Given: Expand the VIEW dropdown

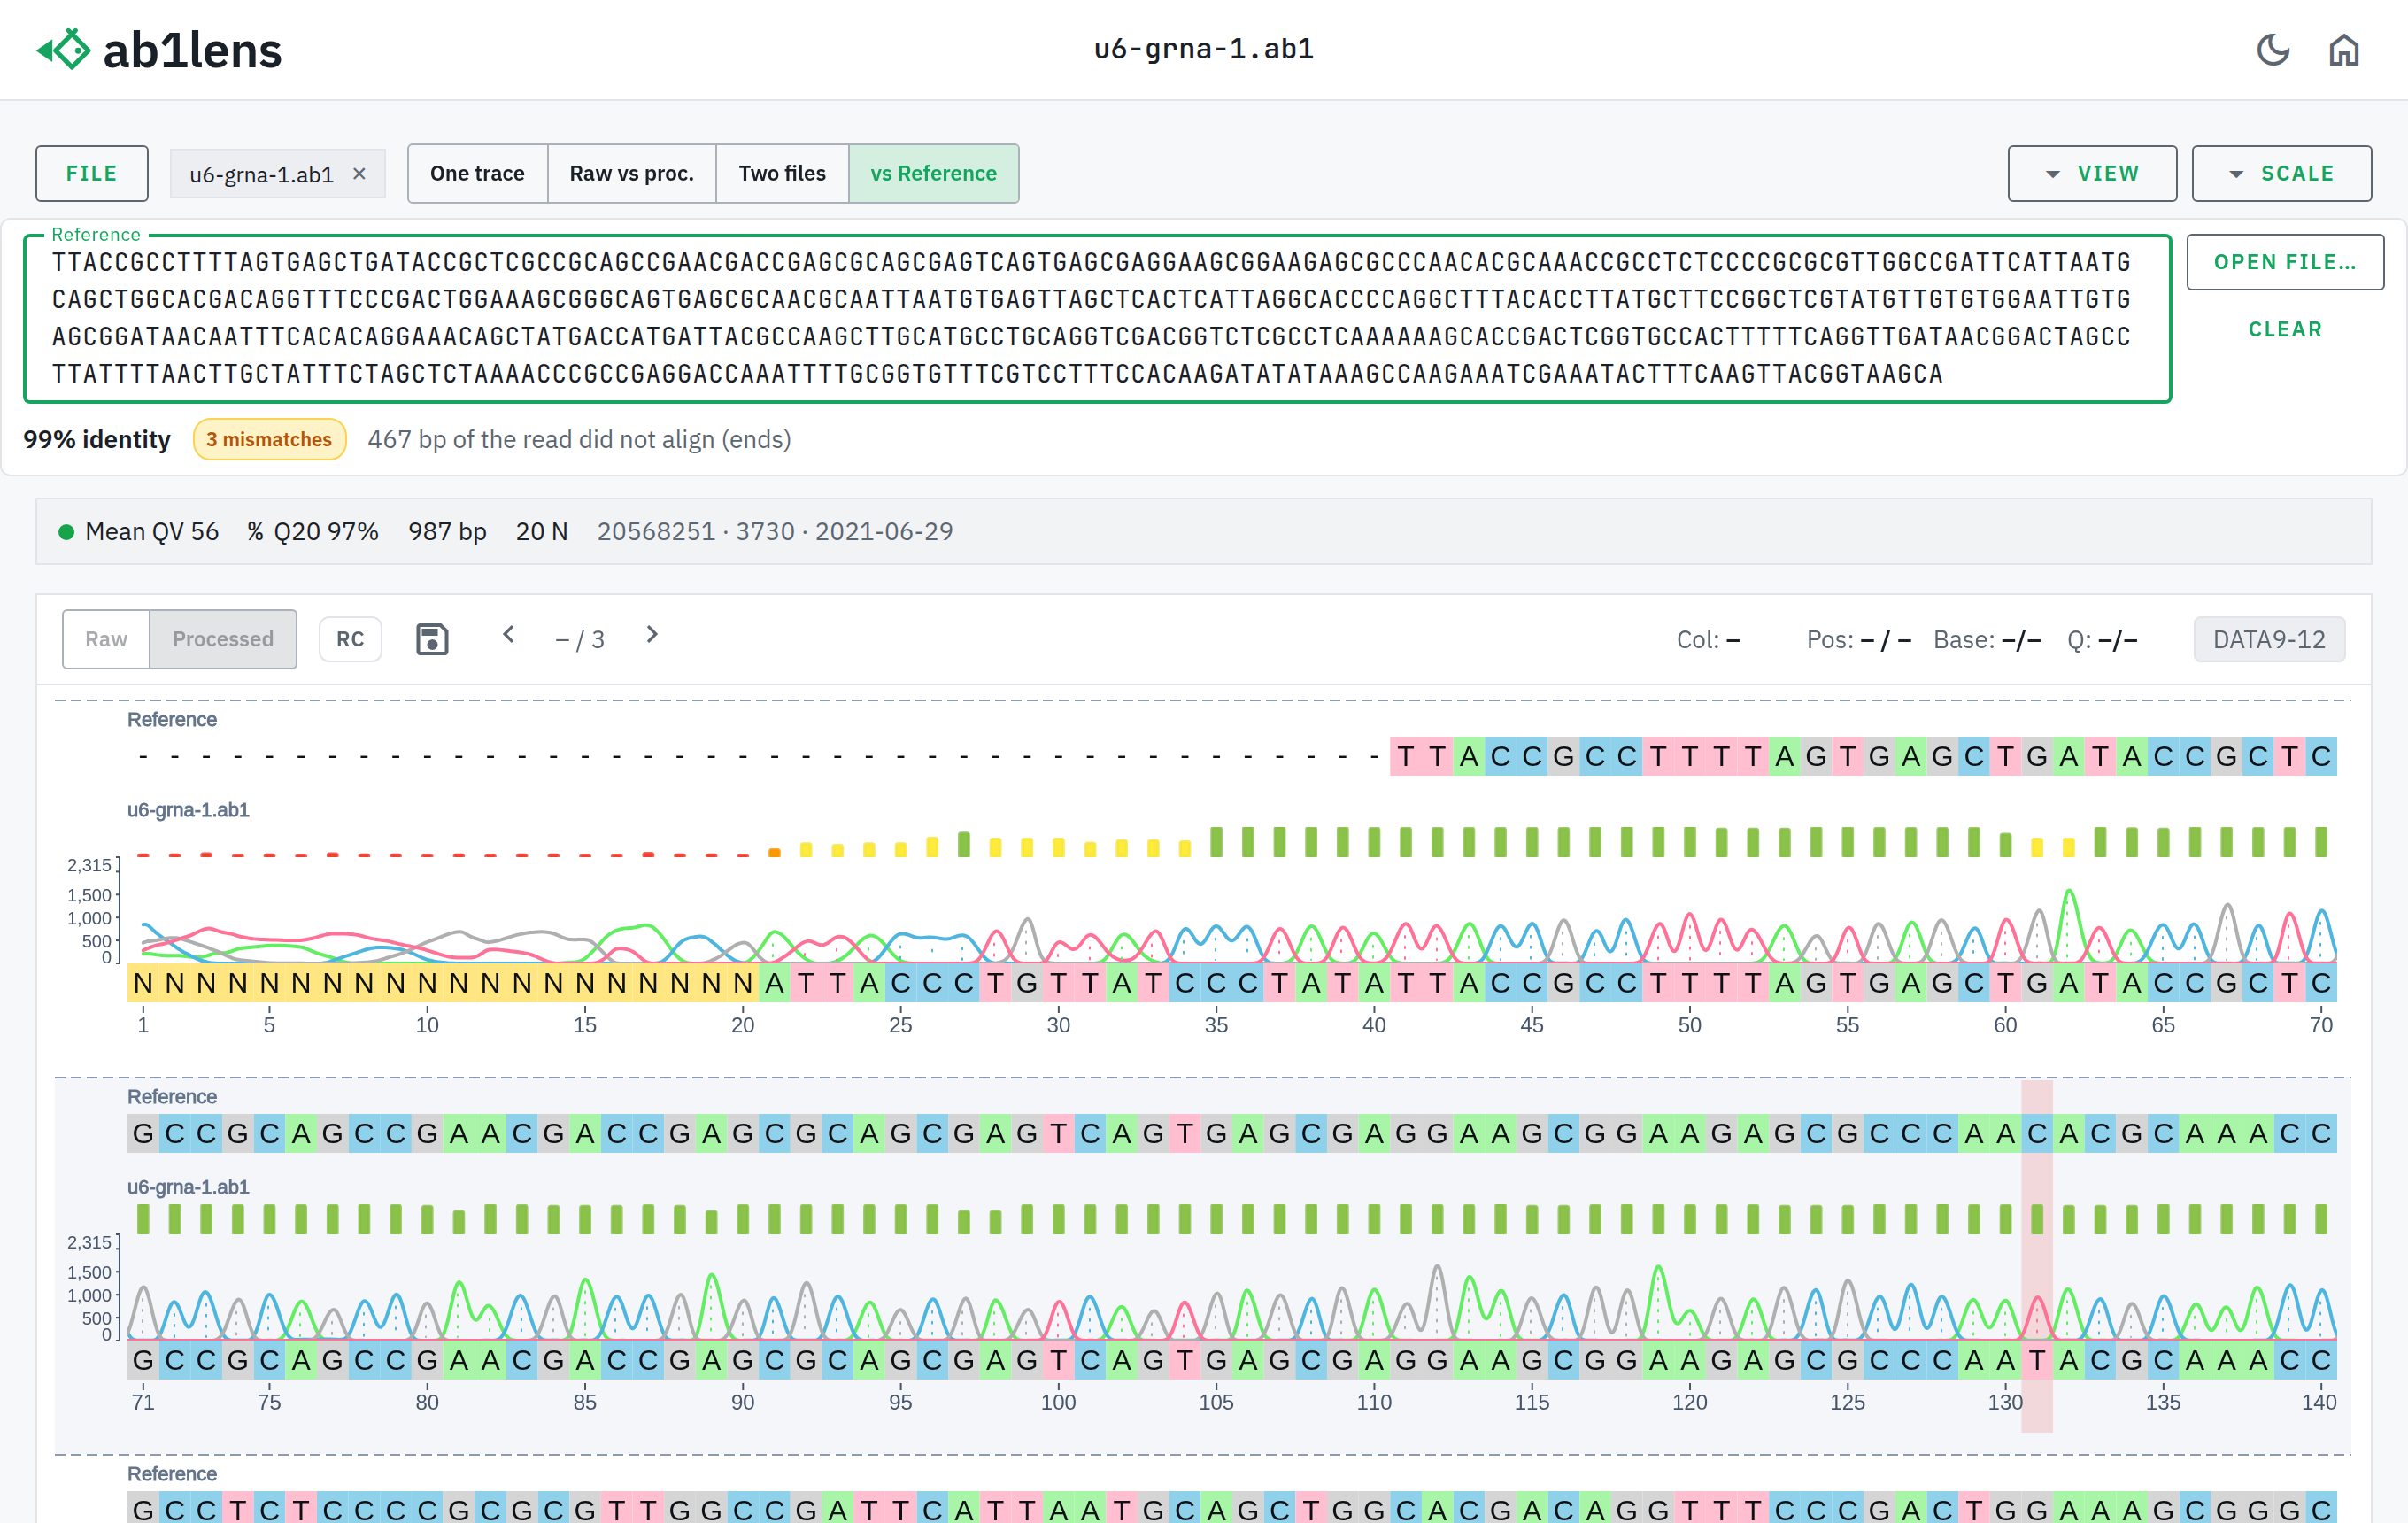Looking at the screenshot, I should [2092, 173].
